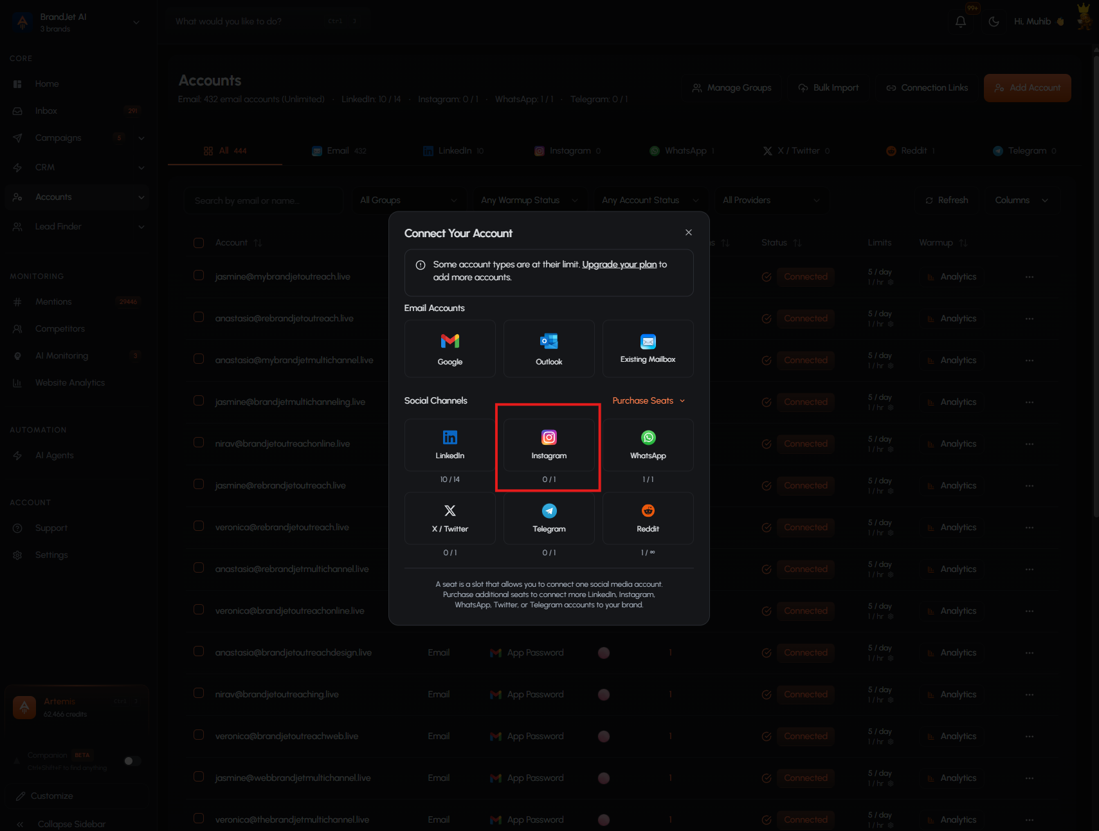
Task: Check the jasmine@mybrandjetoutreach.live row checkbox
Action: point(199,276)
